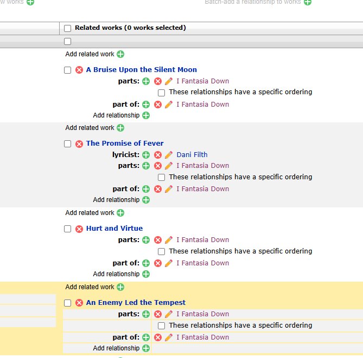Select checkbox for A Bruise Upon the Silent Moon

[x=67, y=70]
